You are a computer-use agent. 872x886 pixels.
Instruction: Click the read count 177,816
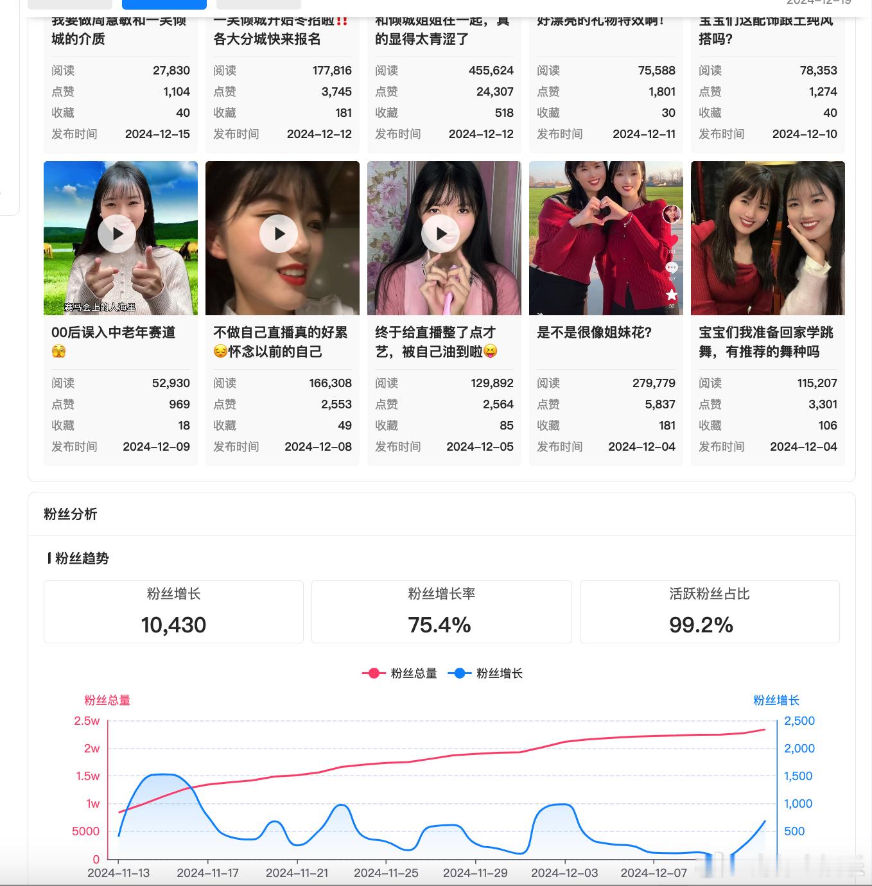click(x=332, y=71)
